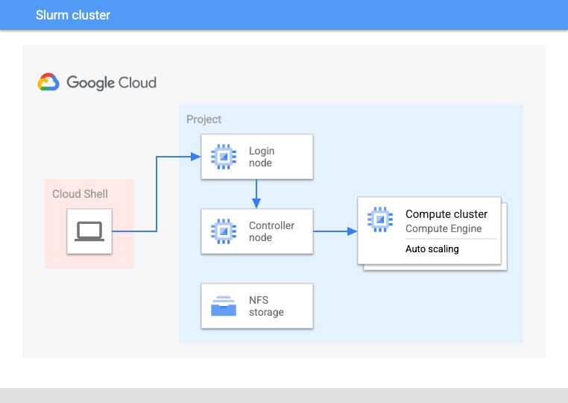Click the "Cloud Shell" label
Screen dimensions: 568x403
(80, 194)
